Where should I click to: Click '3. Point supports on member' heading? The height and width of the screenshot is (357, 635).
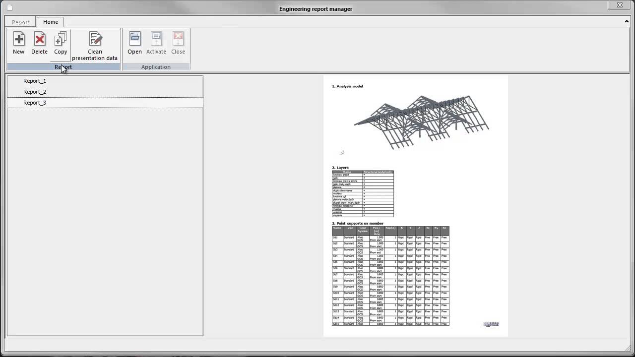(358, 223)
